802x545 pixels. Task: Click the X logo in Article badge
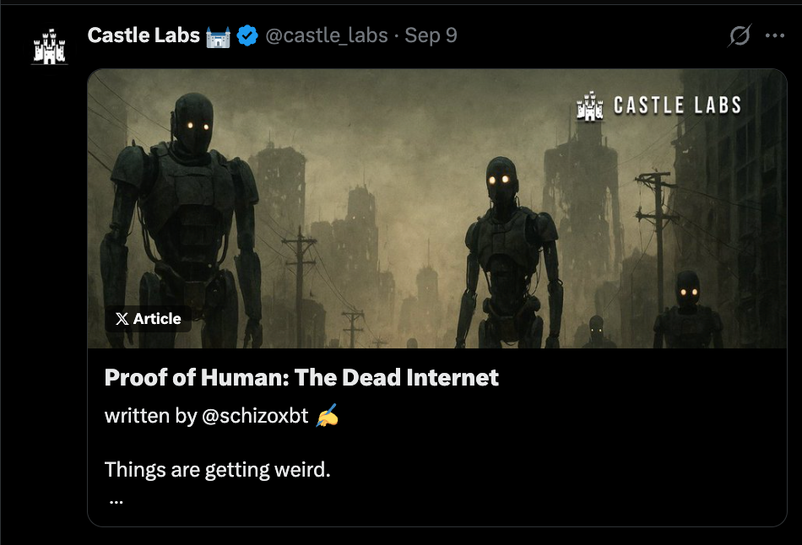(122, 319)
